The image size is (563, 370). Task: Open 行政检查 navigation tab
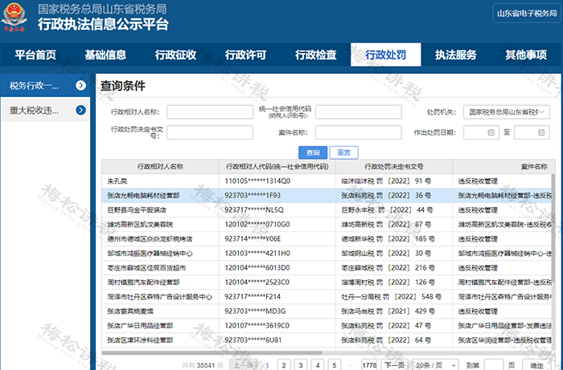[315, 55]
